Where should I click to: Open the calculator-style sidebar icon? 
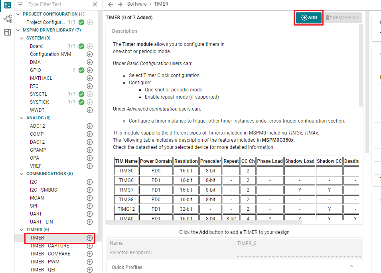click(8, 32)
